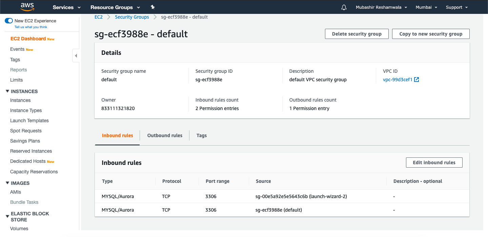
Task: Click the pin shortcut icon in top bar
Action: (152, 7)
